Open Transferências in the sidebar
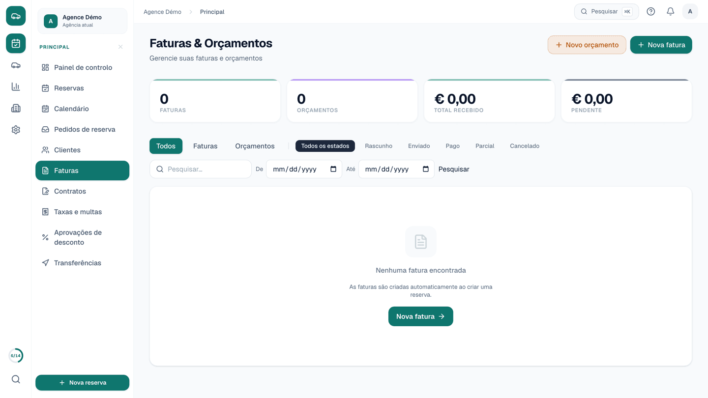 pos(82,263)
